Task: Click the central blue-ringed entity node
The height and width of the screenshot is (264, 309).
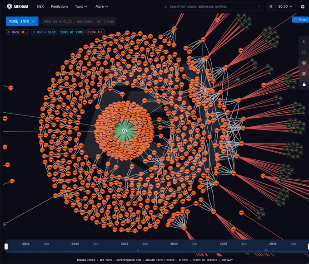Action: tap(125, 131)
